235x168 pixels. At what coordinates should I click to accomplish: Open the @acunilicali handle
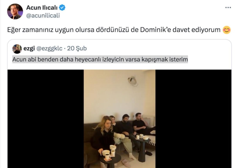tap(43, 16)
